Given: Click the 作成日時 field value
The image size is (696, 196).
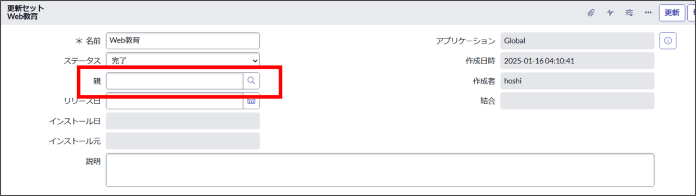Looking at the screenshot, I should click(x=577, y=61).
